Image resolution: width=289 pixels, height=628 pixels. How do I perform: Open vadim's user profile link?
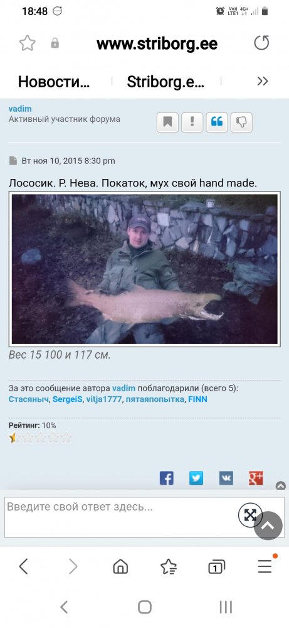[20, 109]
